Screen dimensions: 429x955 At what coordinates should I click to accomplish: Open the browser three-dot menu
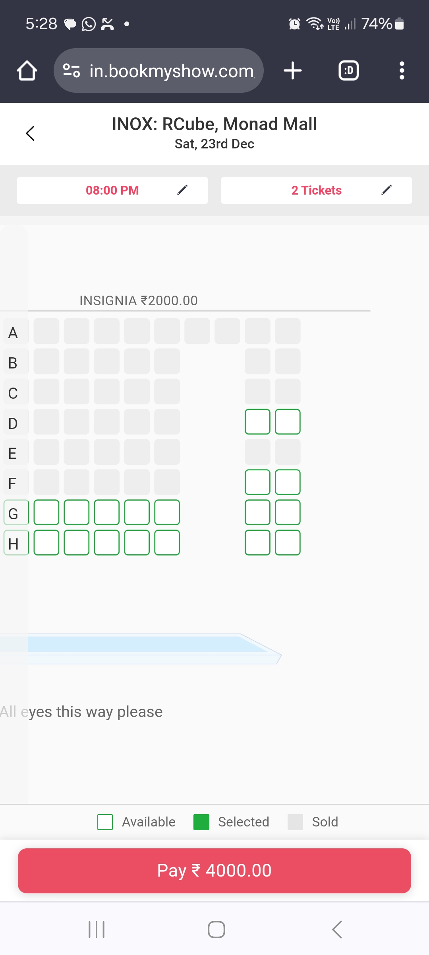click(402, 71)
